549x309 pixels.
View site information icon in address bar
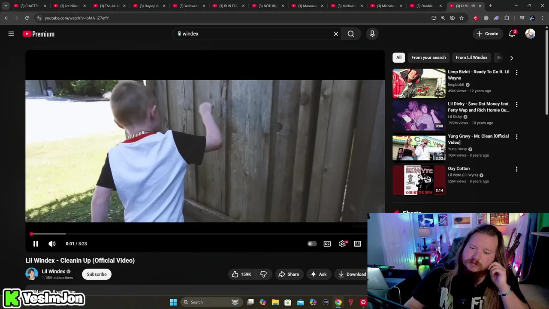(39, 18)
